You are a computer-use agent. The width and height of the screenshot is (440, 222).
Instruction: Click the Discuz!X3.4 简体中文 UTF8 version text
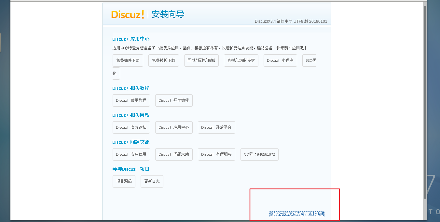291,21
